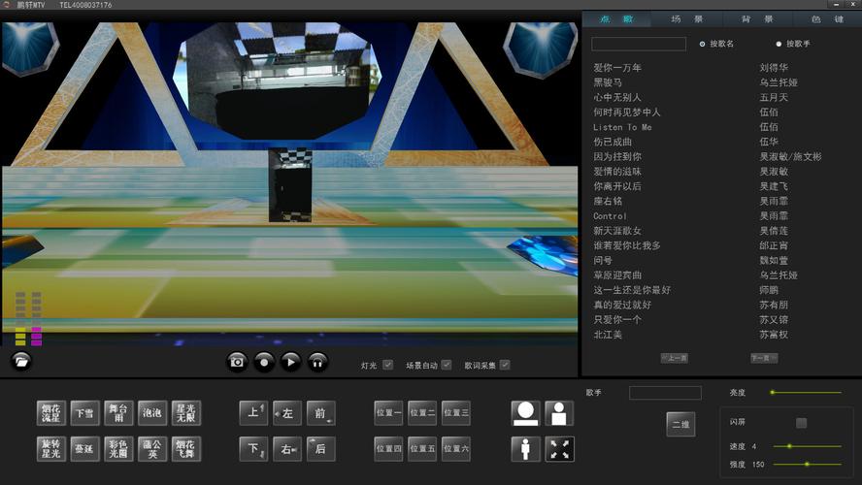Click the 下雪 effect button
862x485 pixels.
tap(84, 413)
